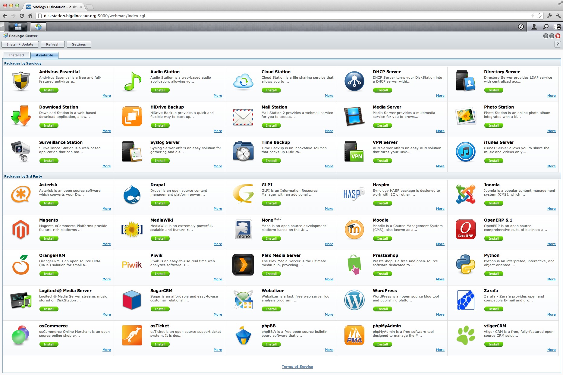This screenshot has height=375, width=563.
Task: Open the Terms of Service link
Action: click(x=297, y=367)
